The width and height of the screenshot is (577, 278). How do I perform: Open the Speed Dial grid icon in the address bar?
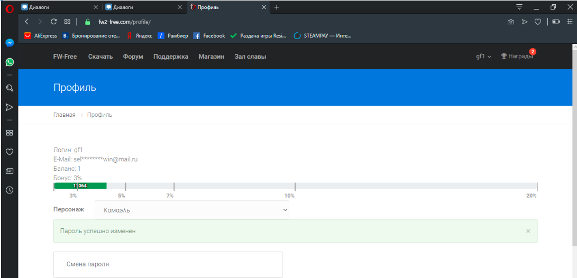pos(67,22)
